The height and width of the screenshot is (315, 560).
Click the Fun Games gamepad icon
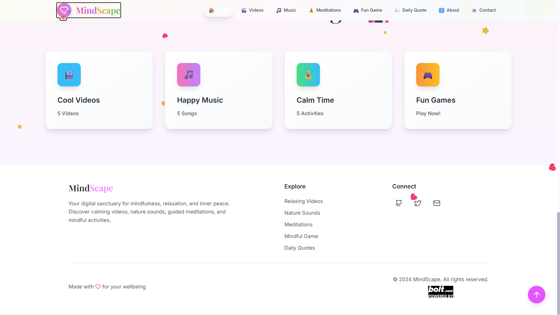(x=428, y=75)
